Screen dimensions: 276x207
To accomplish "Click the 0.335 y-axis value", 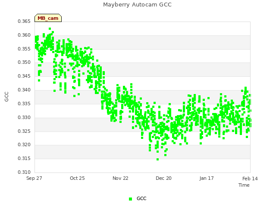I will pos(24,103).
